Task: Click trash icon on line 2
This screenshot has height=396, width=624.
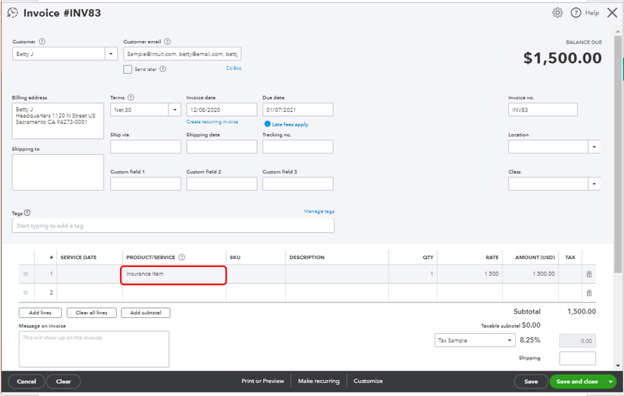Action: pyautogui.click(x=588, y=293)
